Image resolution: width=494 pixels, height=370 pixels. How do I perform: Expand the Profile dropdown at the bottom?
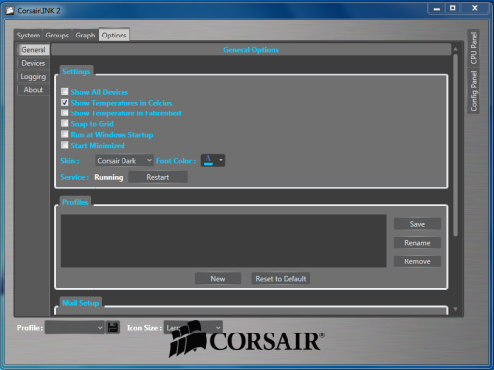coord(74,328)
